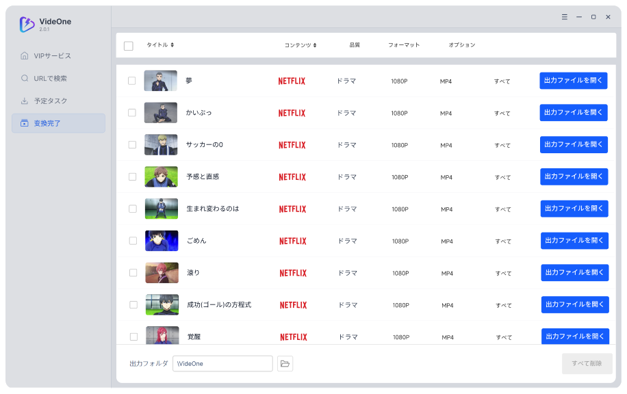Select the checkbox for ごめん

coord(133,241)
